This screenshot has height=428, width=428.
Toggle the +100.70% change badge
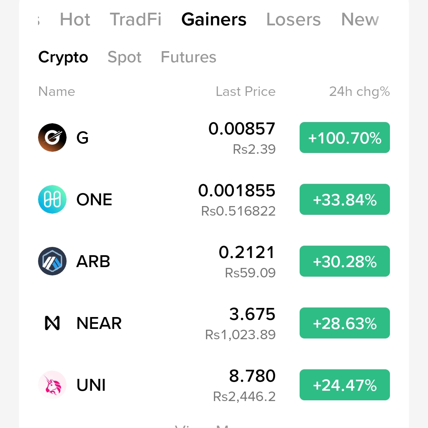click(x=345, y=138)
